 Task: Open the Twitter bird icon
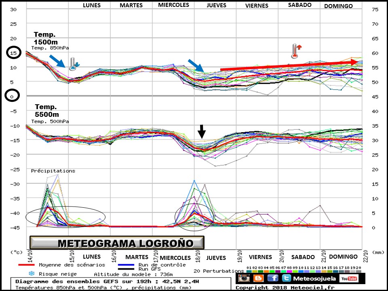pyautogui.click(x=287, y=278)
